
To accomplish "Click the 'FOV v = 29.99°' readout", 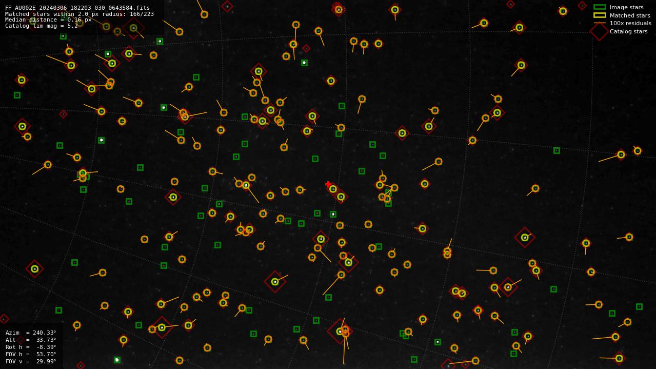I will pos(31,361).
